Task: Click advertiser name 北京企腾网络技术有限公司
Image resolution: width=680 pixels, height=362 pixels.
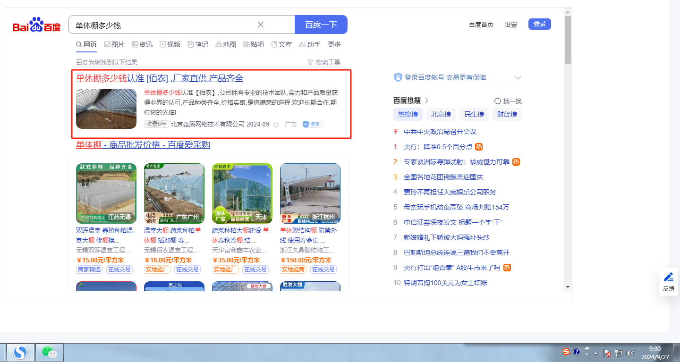Action: [x=207, y=124]
